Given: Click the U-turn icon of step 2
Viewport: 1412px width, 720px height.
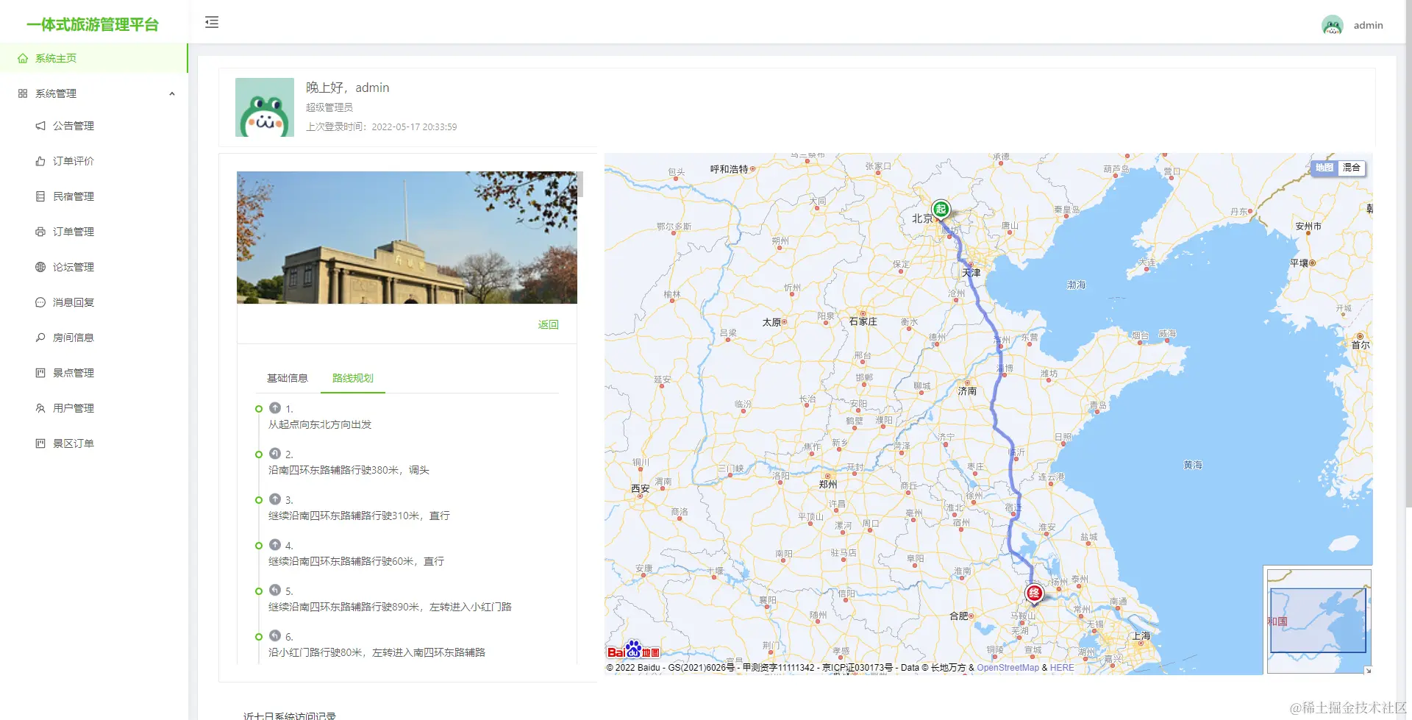Looking at the screenshot, I should [275, 453].
